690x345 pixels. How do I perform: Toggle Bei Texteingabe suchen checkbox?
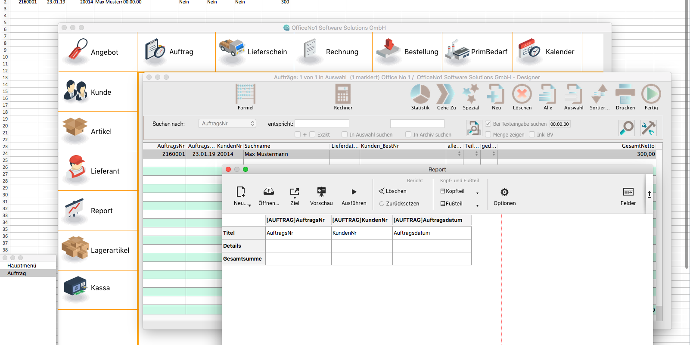(488, 124)
